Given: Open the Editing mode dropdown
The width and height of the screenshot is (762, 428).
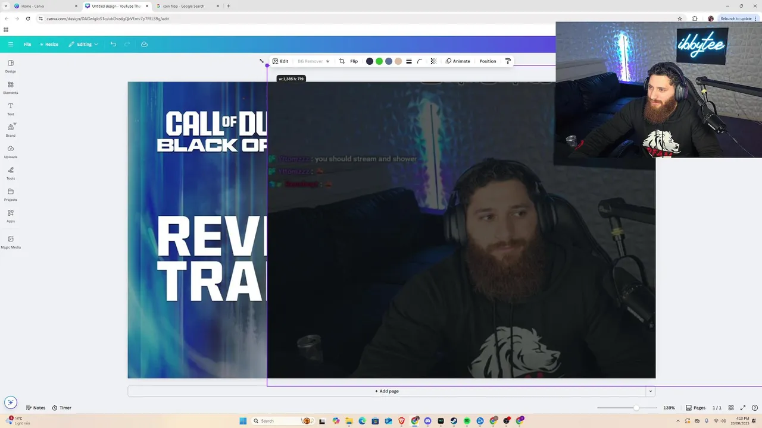Looking at the screenshot, I should pos(83,44).
